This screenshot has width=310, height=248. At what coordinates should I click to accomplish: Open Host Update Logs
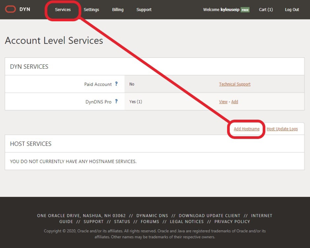tap(282, 129)
